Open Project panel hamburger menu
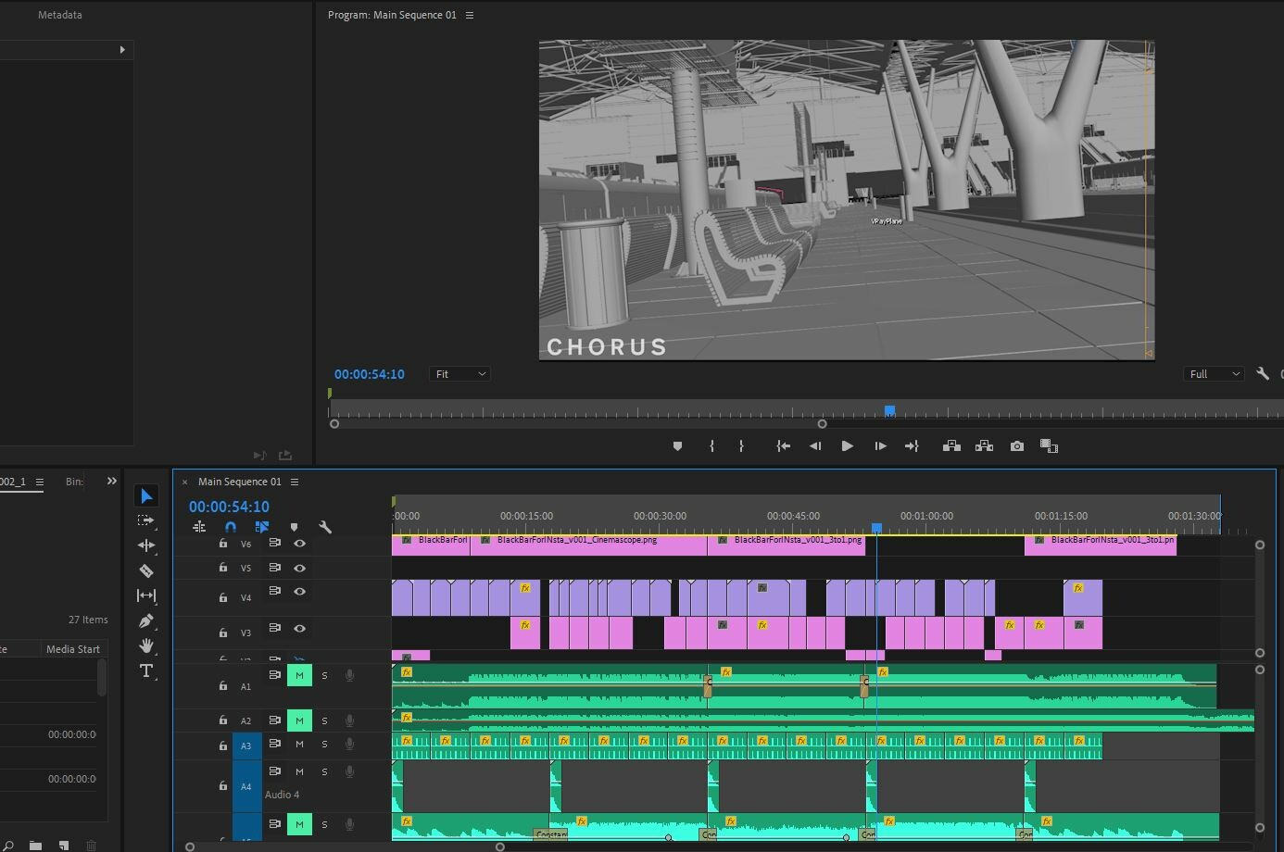1284x852 pixels. tap(40, 482)
